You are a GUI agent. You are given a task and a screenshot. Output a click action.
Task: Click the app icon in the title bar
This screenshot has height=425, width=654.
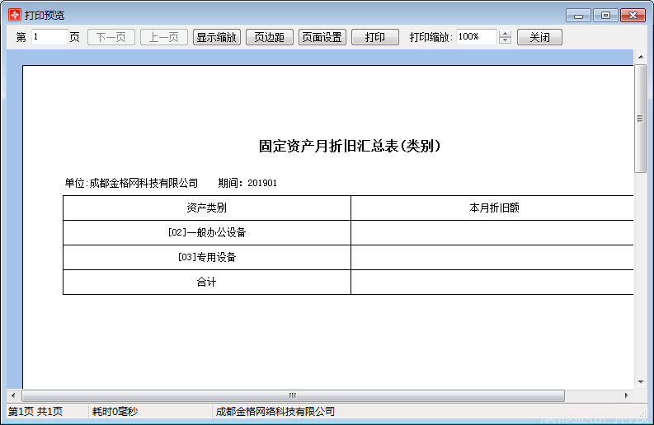point(14,15)
